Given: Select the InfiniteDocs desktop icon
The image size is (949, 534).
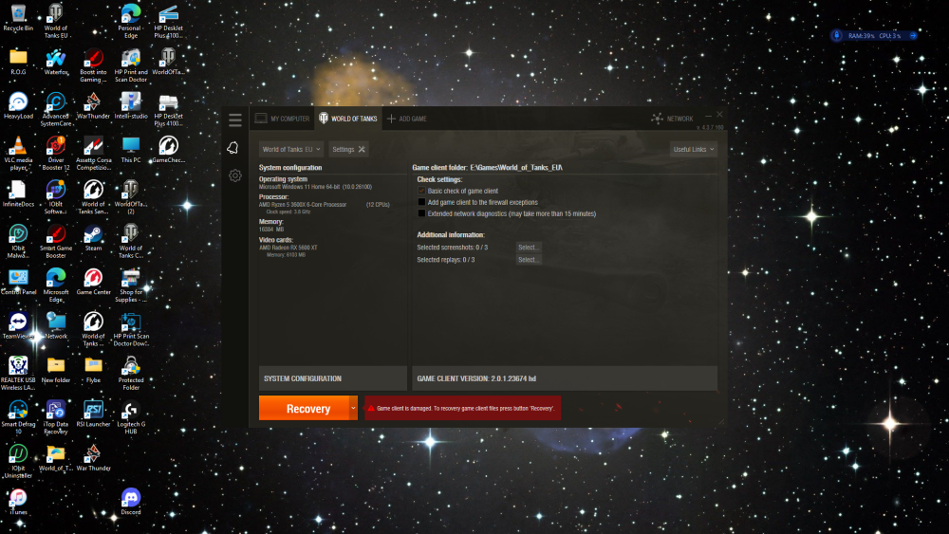Looking at the screenshot, I should (x=18, y=194).
